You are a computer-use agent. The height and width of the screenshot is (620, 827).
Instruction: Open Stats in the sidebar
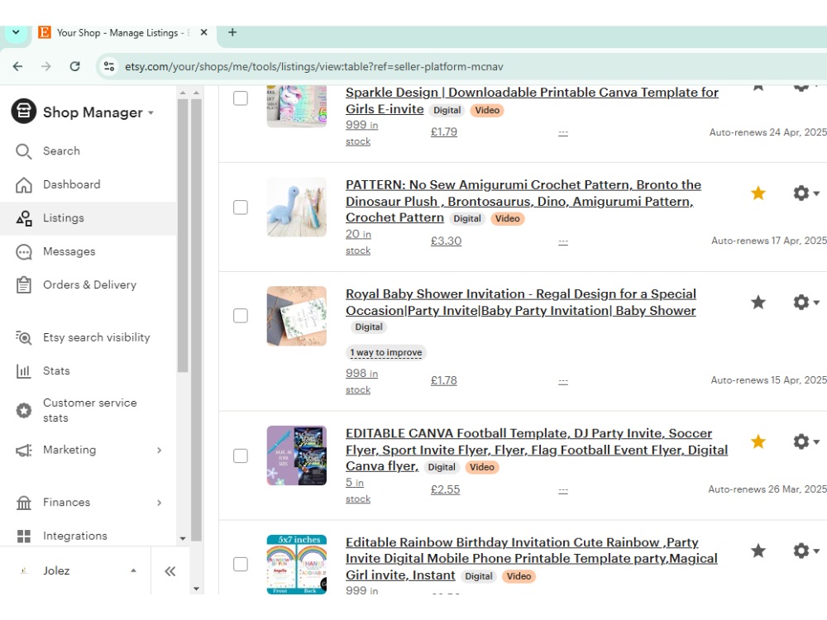coord(56,371)
